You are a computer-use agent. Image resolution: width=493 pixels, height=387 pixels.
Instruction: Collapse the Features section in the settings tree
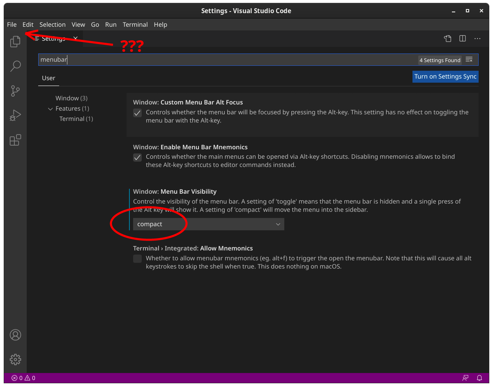coord(51,108)
